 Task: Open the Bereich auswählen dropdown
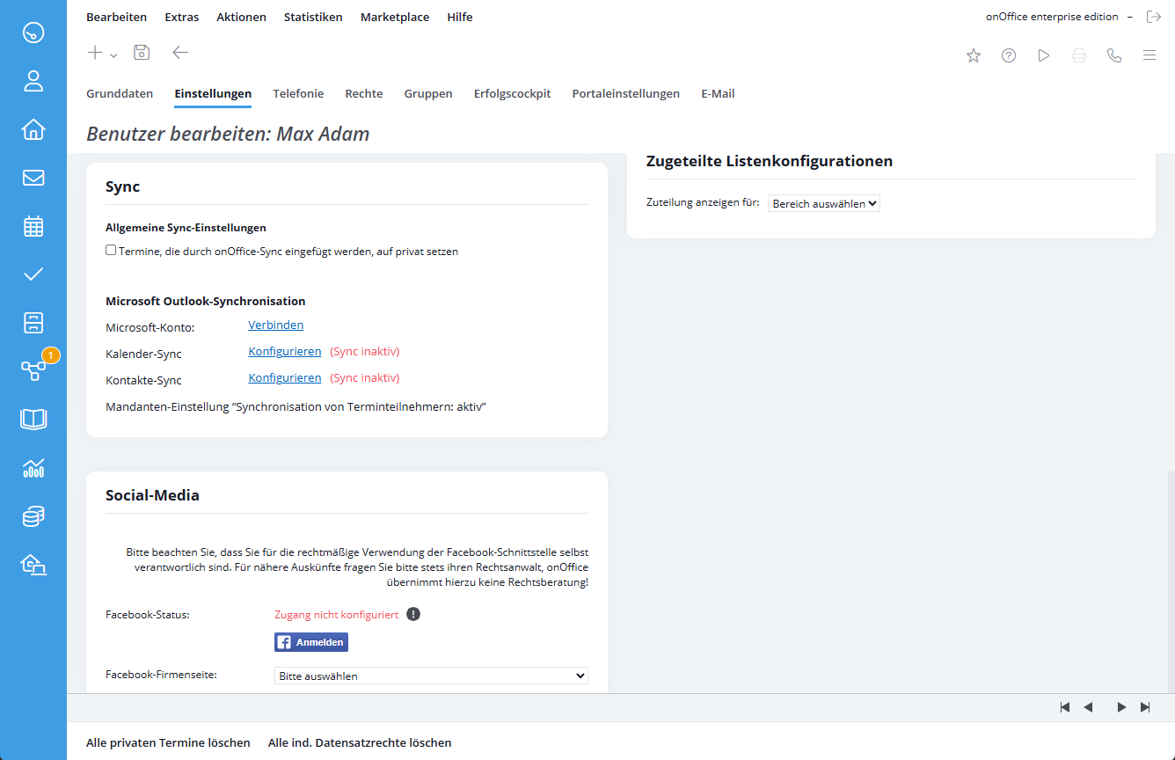click(823, 203)
